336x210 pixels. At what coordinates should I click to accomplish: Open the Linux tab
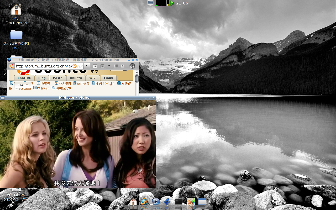coord(108,78)
